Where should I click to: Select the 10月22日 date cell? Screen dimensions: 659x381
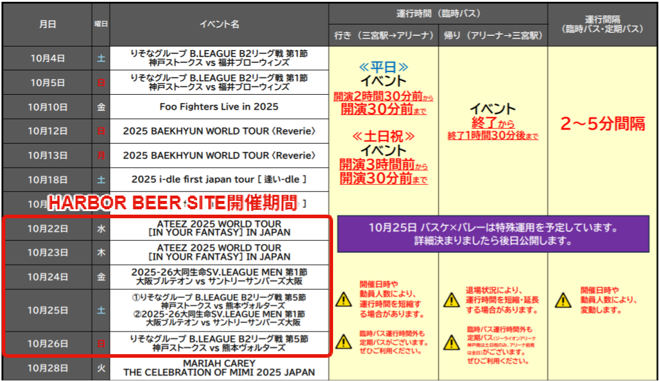point(48,228)
